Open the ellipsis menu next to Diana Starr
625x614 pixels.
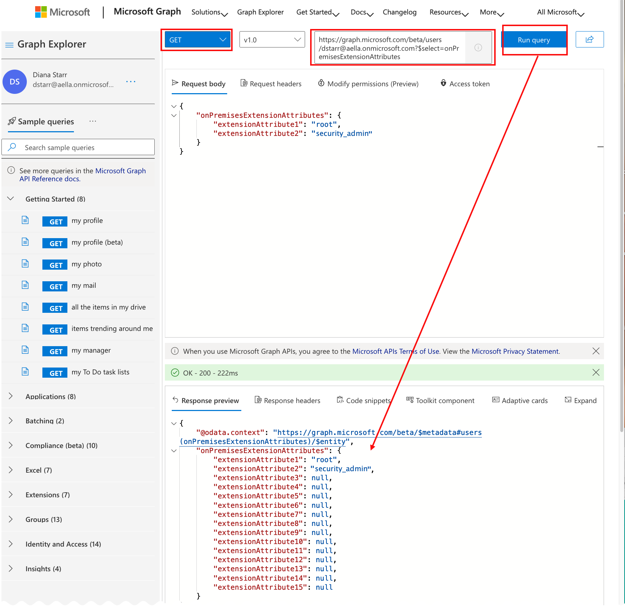point(130,82)
